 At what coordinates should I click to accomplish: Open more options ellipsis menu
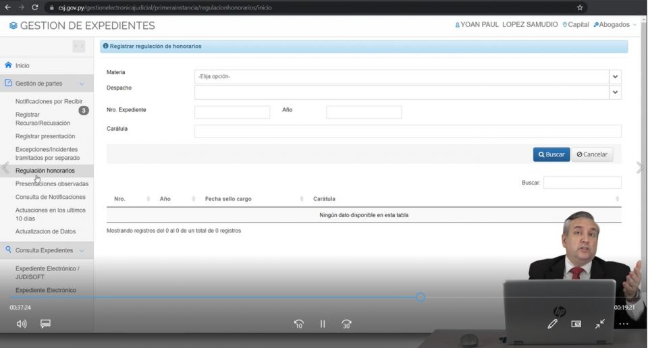[x=624, y=324]
